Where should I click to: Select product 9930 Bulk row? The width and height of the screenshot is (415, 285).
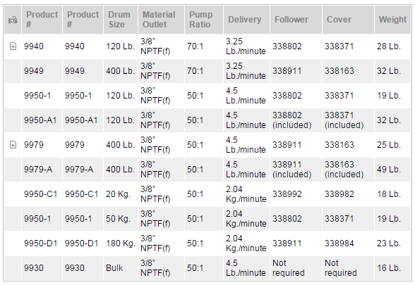(207, 268)
